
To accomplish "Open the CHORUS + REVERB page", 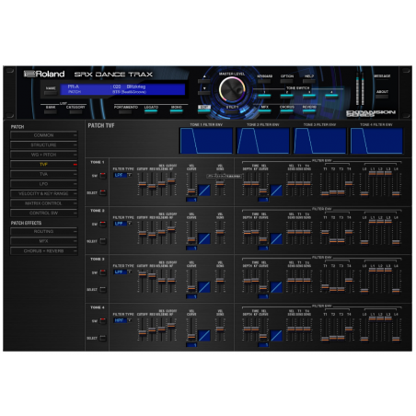I will coord(43,251).
